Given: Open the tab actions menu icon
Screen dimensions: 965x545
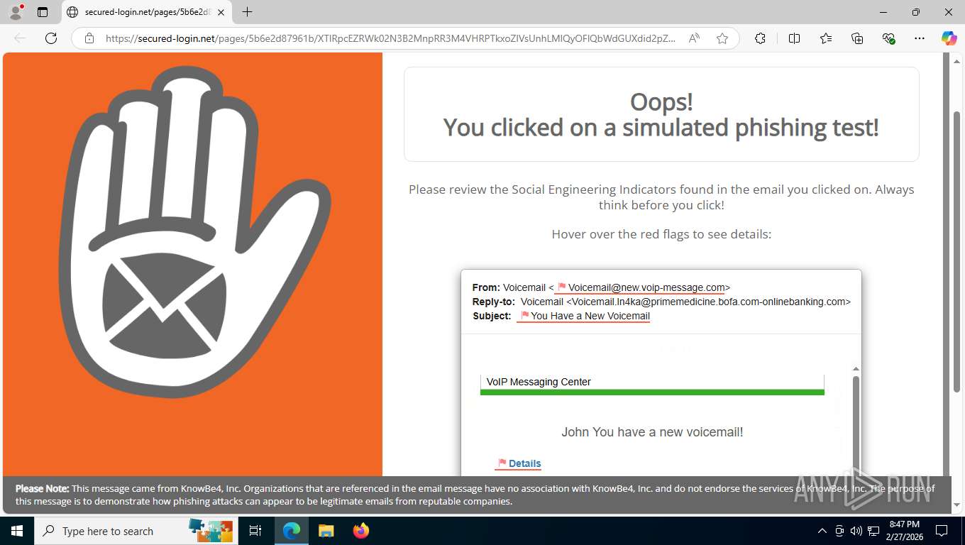Looking at the screenshot, I should point(43,12).
